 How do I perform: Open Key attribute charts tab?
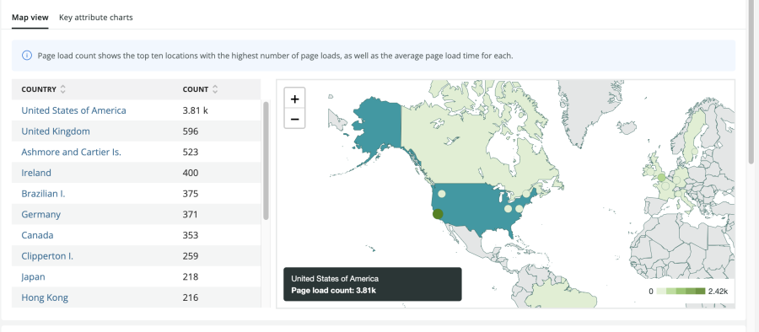pyautogui.click(x=96, y=18)
